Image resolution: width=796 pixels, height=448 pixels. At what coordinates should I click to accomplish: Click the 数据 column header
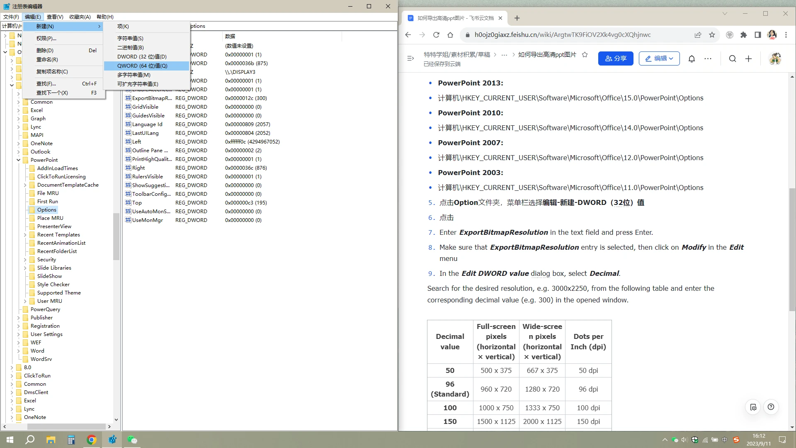pos(282,36)
